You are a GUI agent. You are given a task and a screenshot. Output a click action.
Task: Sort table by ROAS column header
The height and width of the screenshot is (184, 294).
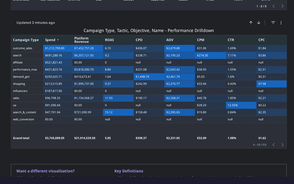109,40
